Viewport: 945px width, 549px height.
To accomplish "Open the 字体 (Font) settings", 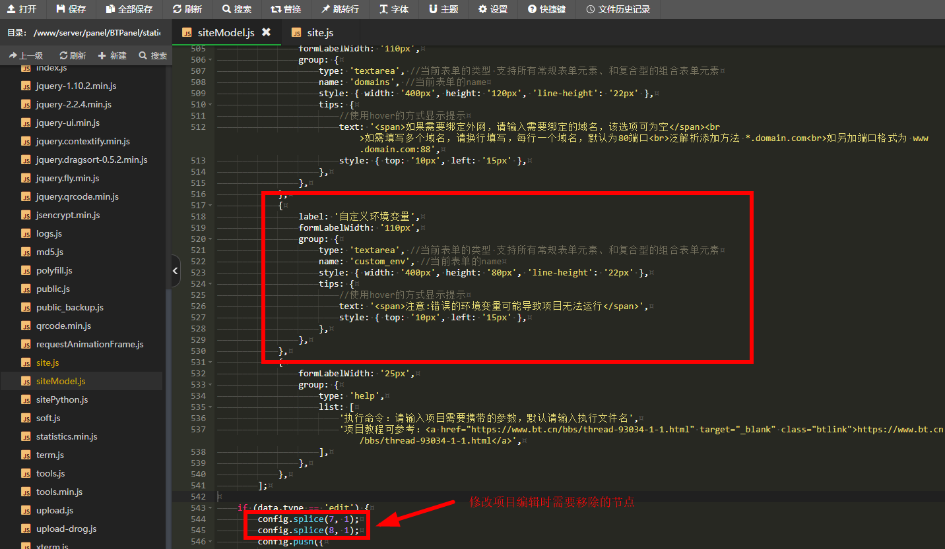I will (395, 9).
